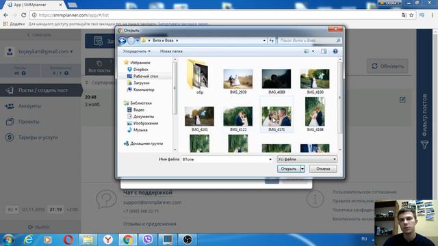Click the help question mark icon

[x=335, y=51]
